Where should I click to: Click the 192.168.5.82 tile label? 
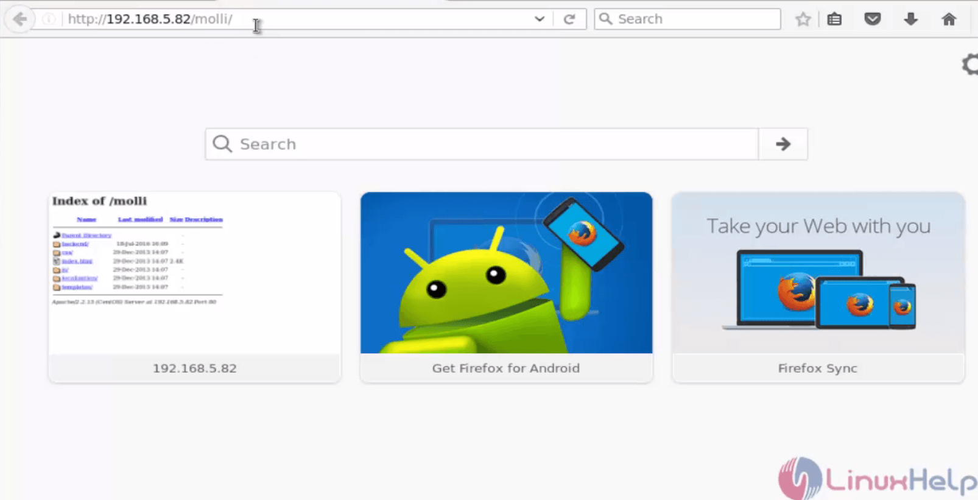click(x=195, y=368)
